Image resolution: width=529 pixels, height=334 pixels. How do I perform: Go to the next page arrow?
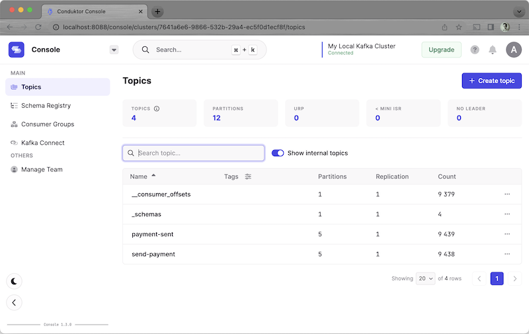[515, 278]
